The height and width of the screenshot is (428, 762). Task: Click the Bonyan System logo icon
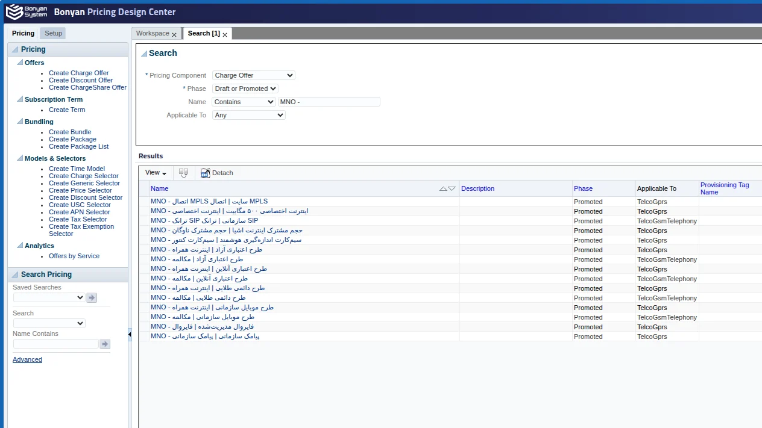(x=14, y=12)
